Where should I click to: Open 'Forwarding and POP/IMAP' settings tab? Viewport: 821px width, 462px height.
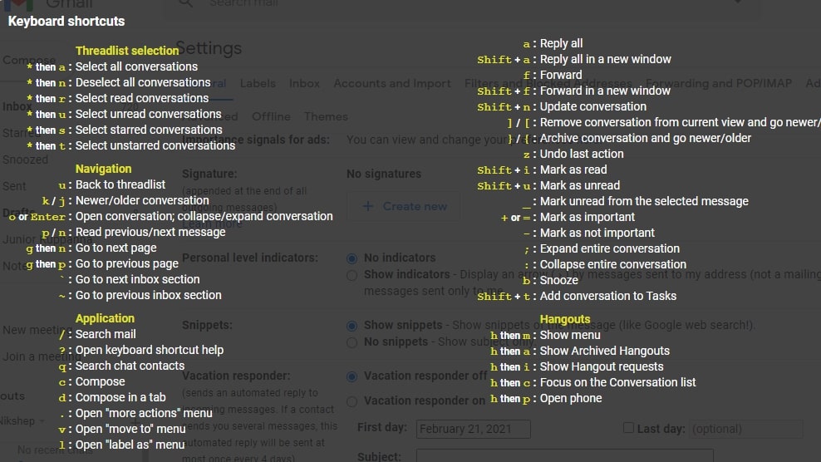click(x=718, y=83)
